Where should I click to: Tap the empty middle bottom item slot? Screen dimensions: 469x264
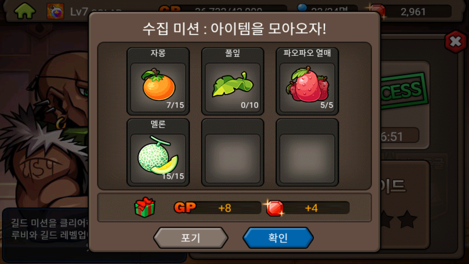(x=233, y=153)
